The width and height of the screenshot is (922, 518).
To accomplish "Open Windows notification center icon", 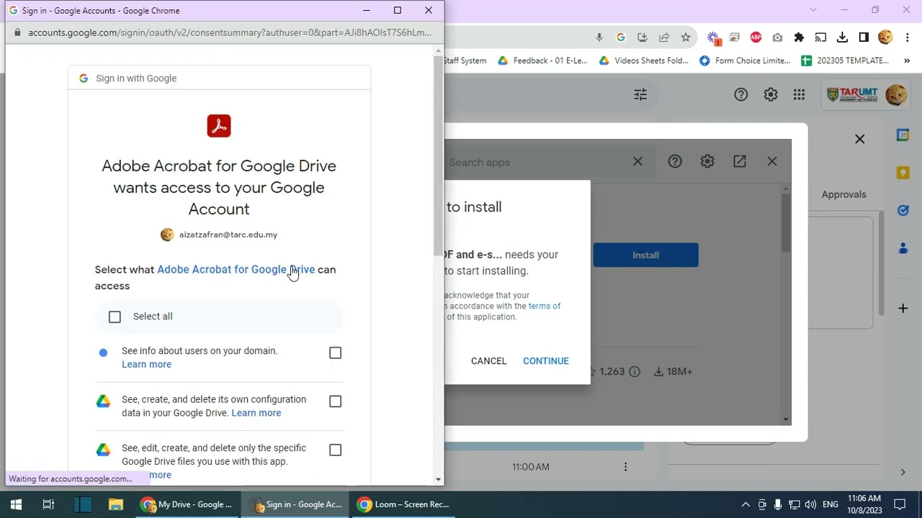I will [x=900, y=504].
